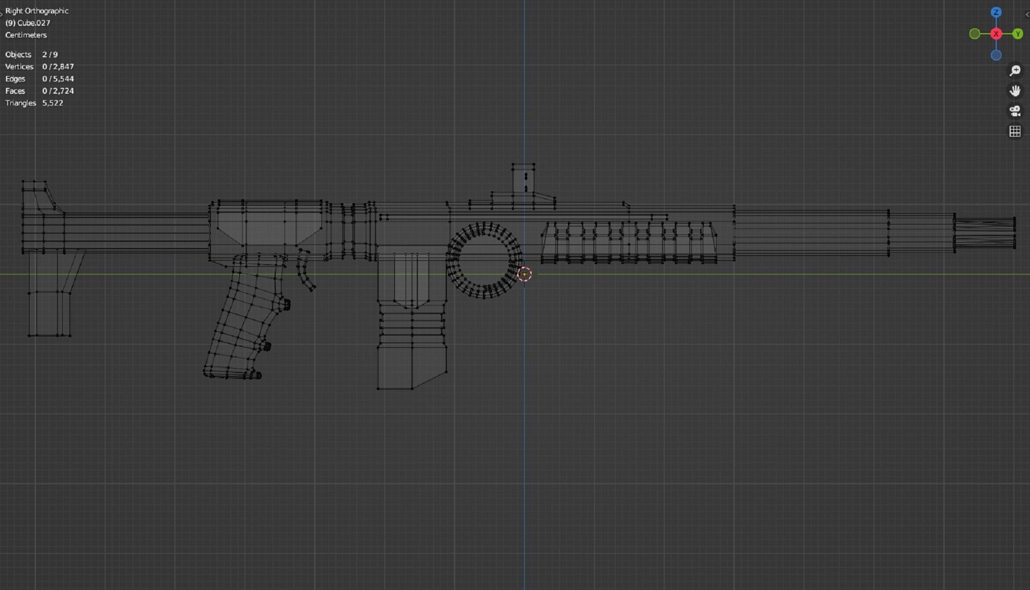The height and width of the screenshot is (590, 1030).
Task: Click the "Right Orthographic" view label
Action: [x=37, y=11]
